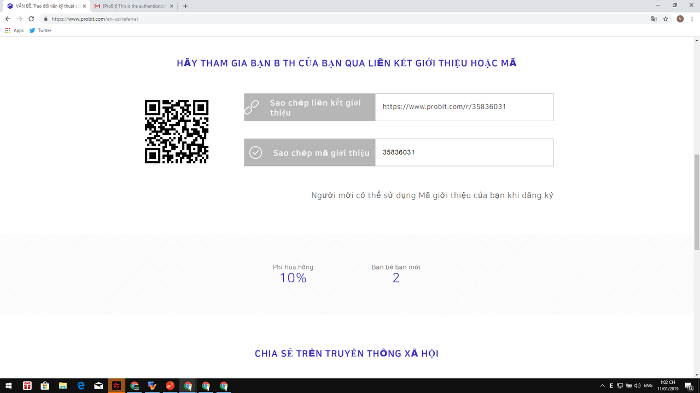The height and width of the screenshot is (393, 700).
Task: Open the EVKey taskbar app
Action: (153, 386)
